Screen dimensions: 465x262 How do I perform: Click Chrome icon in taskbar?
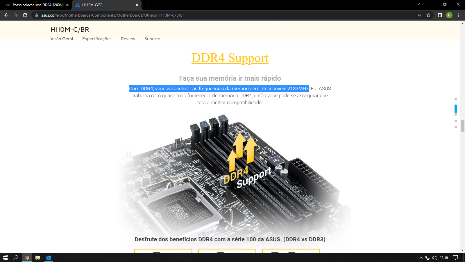pos(27,258)
